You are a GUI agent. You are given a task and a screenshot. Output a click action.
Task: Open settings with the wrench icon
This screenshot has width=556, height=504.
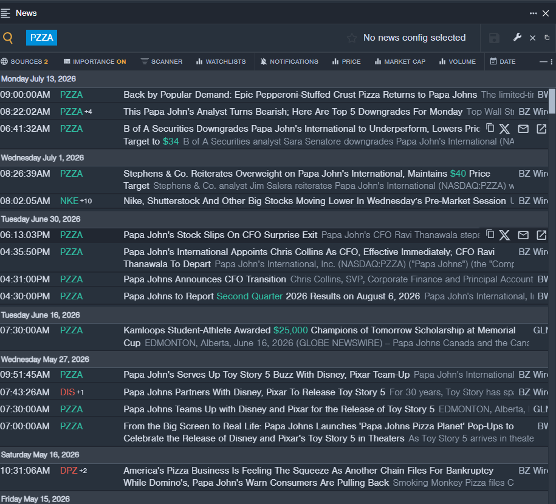point(517,38)
